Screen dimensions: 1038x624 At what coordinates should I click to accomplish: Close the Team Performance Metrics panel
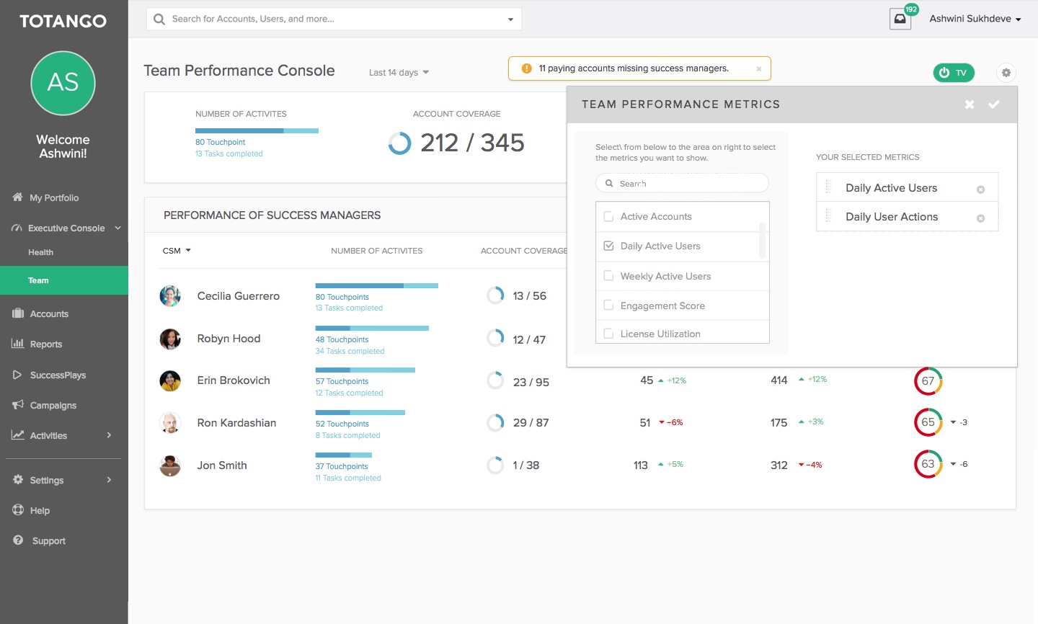pos(970,104)
